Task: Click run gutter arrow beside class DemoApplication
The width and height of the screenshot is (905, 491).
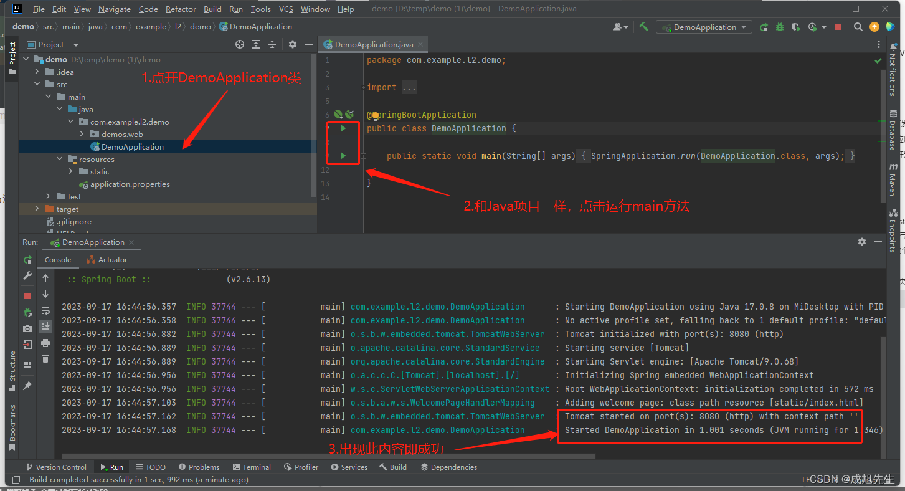Action: pos(343,128)
